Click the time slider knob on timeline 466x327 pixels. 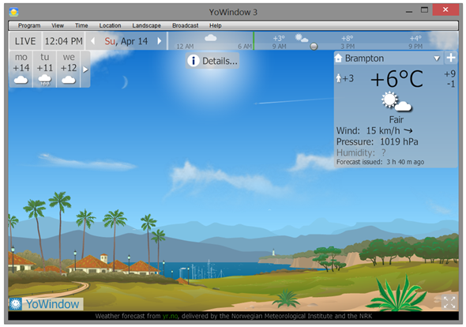(x=314, y=47)
